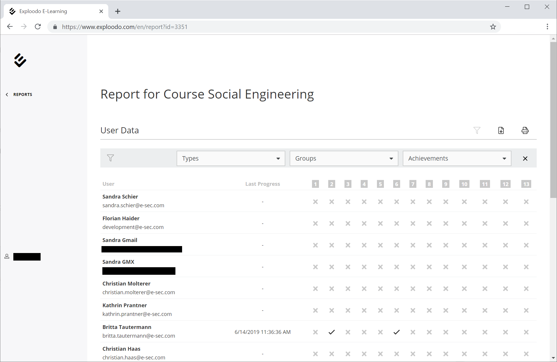Expand the Groups dropdown
The height and width of the screenshot is (362, 557).
pos(344,159)
